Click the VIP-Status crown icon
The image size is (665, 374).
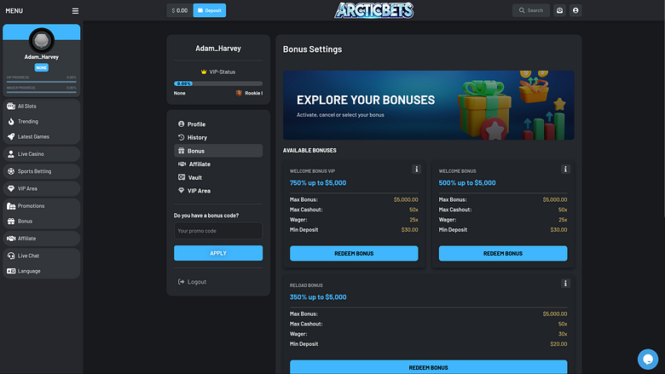coord(204,72)
